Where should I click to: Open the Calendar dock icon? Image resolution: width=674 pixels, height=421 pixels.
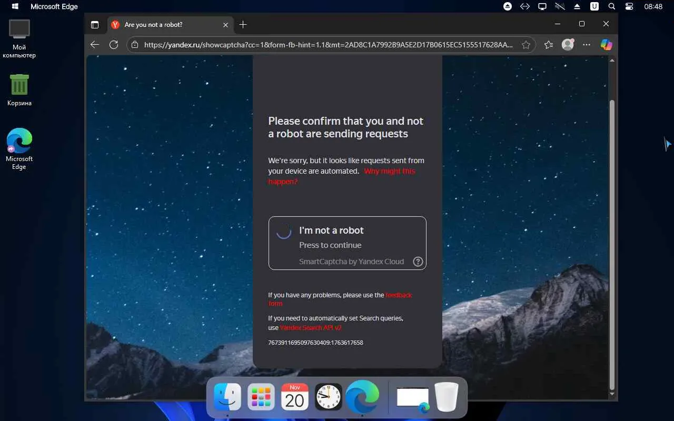pos(295,397)
